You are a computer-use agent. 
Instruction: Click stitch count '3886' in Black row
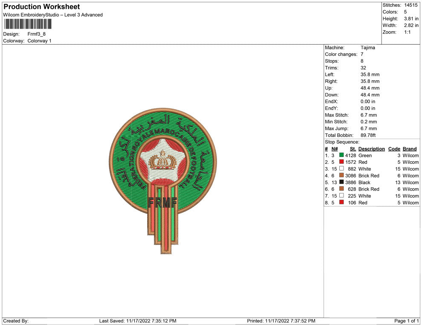pos(351,182)
